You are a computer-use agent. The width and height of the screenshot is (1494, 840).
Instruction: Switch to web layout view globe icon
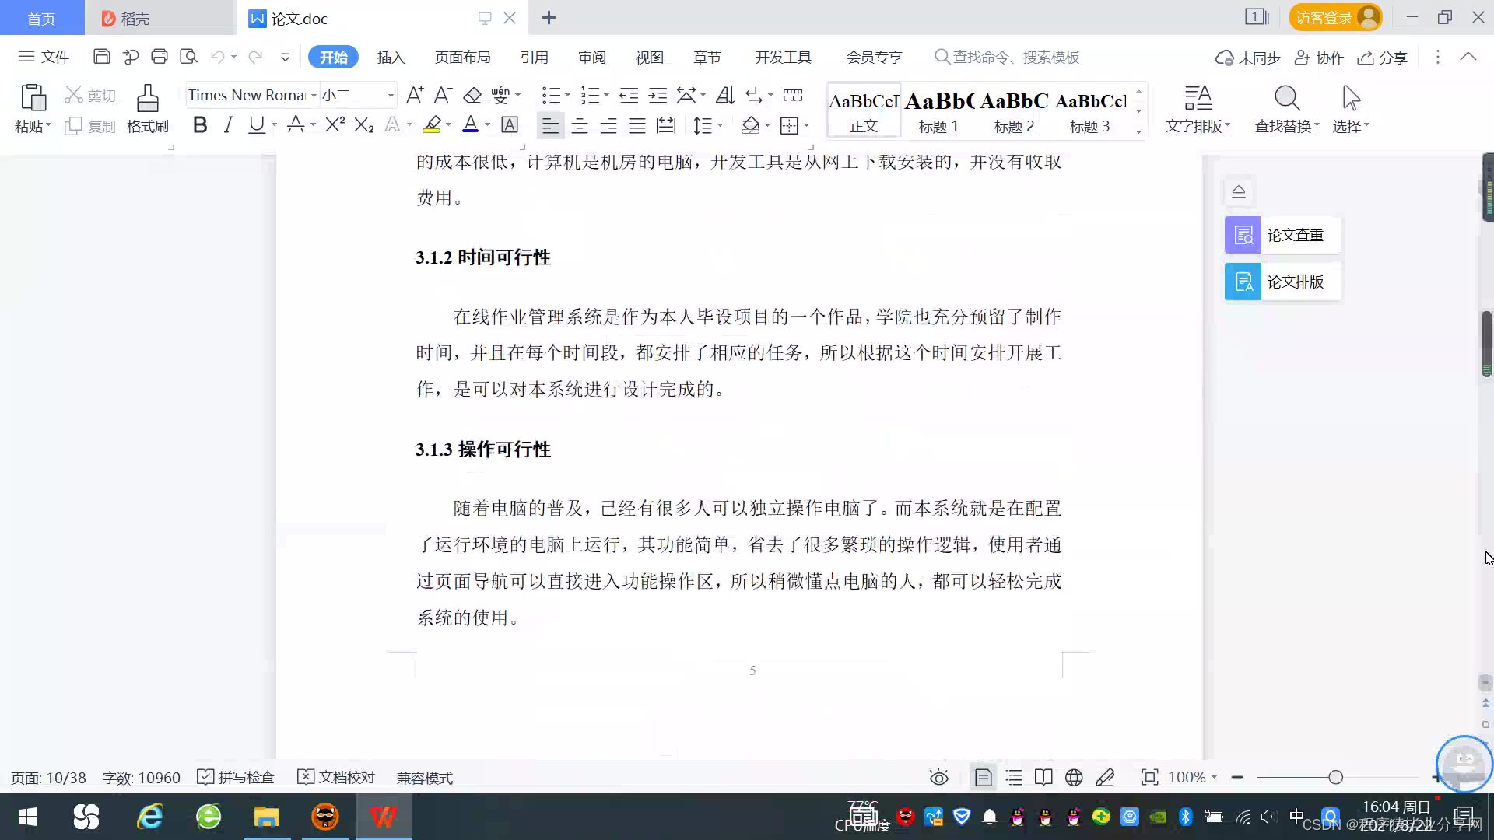tap(1074, 778)
